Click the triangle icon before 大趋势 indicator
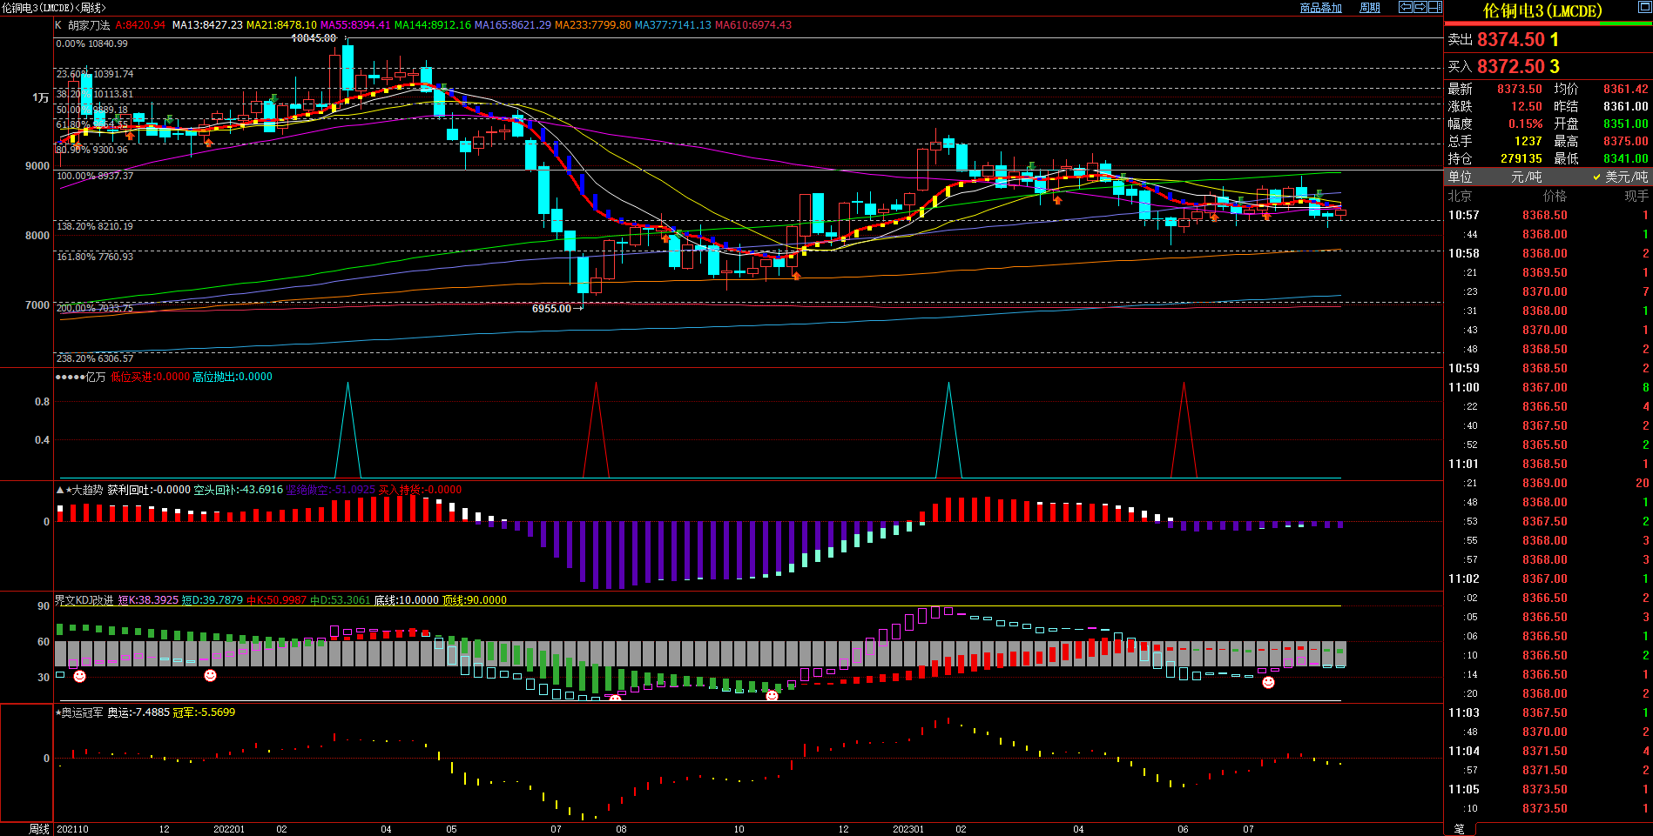Screen dimensions: 1653x836 [60, 491]
